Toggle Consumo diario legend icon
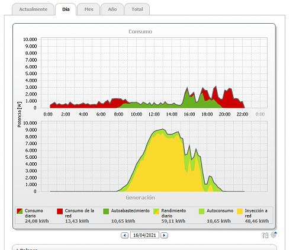This screenshot has width=296, height=250. tap(20, 211)
